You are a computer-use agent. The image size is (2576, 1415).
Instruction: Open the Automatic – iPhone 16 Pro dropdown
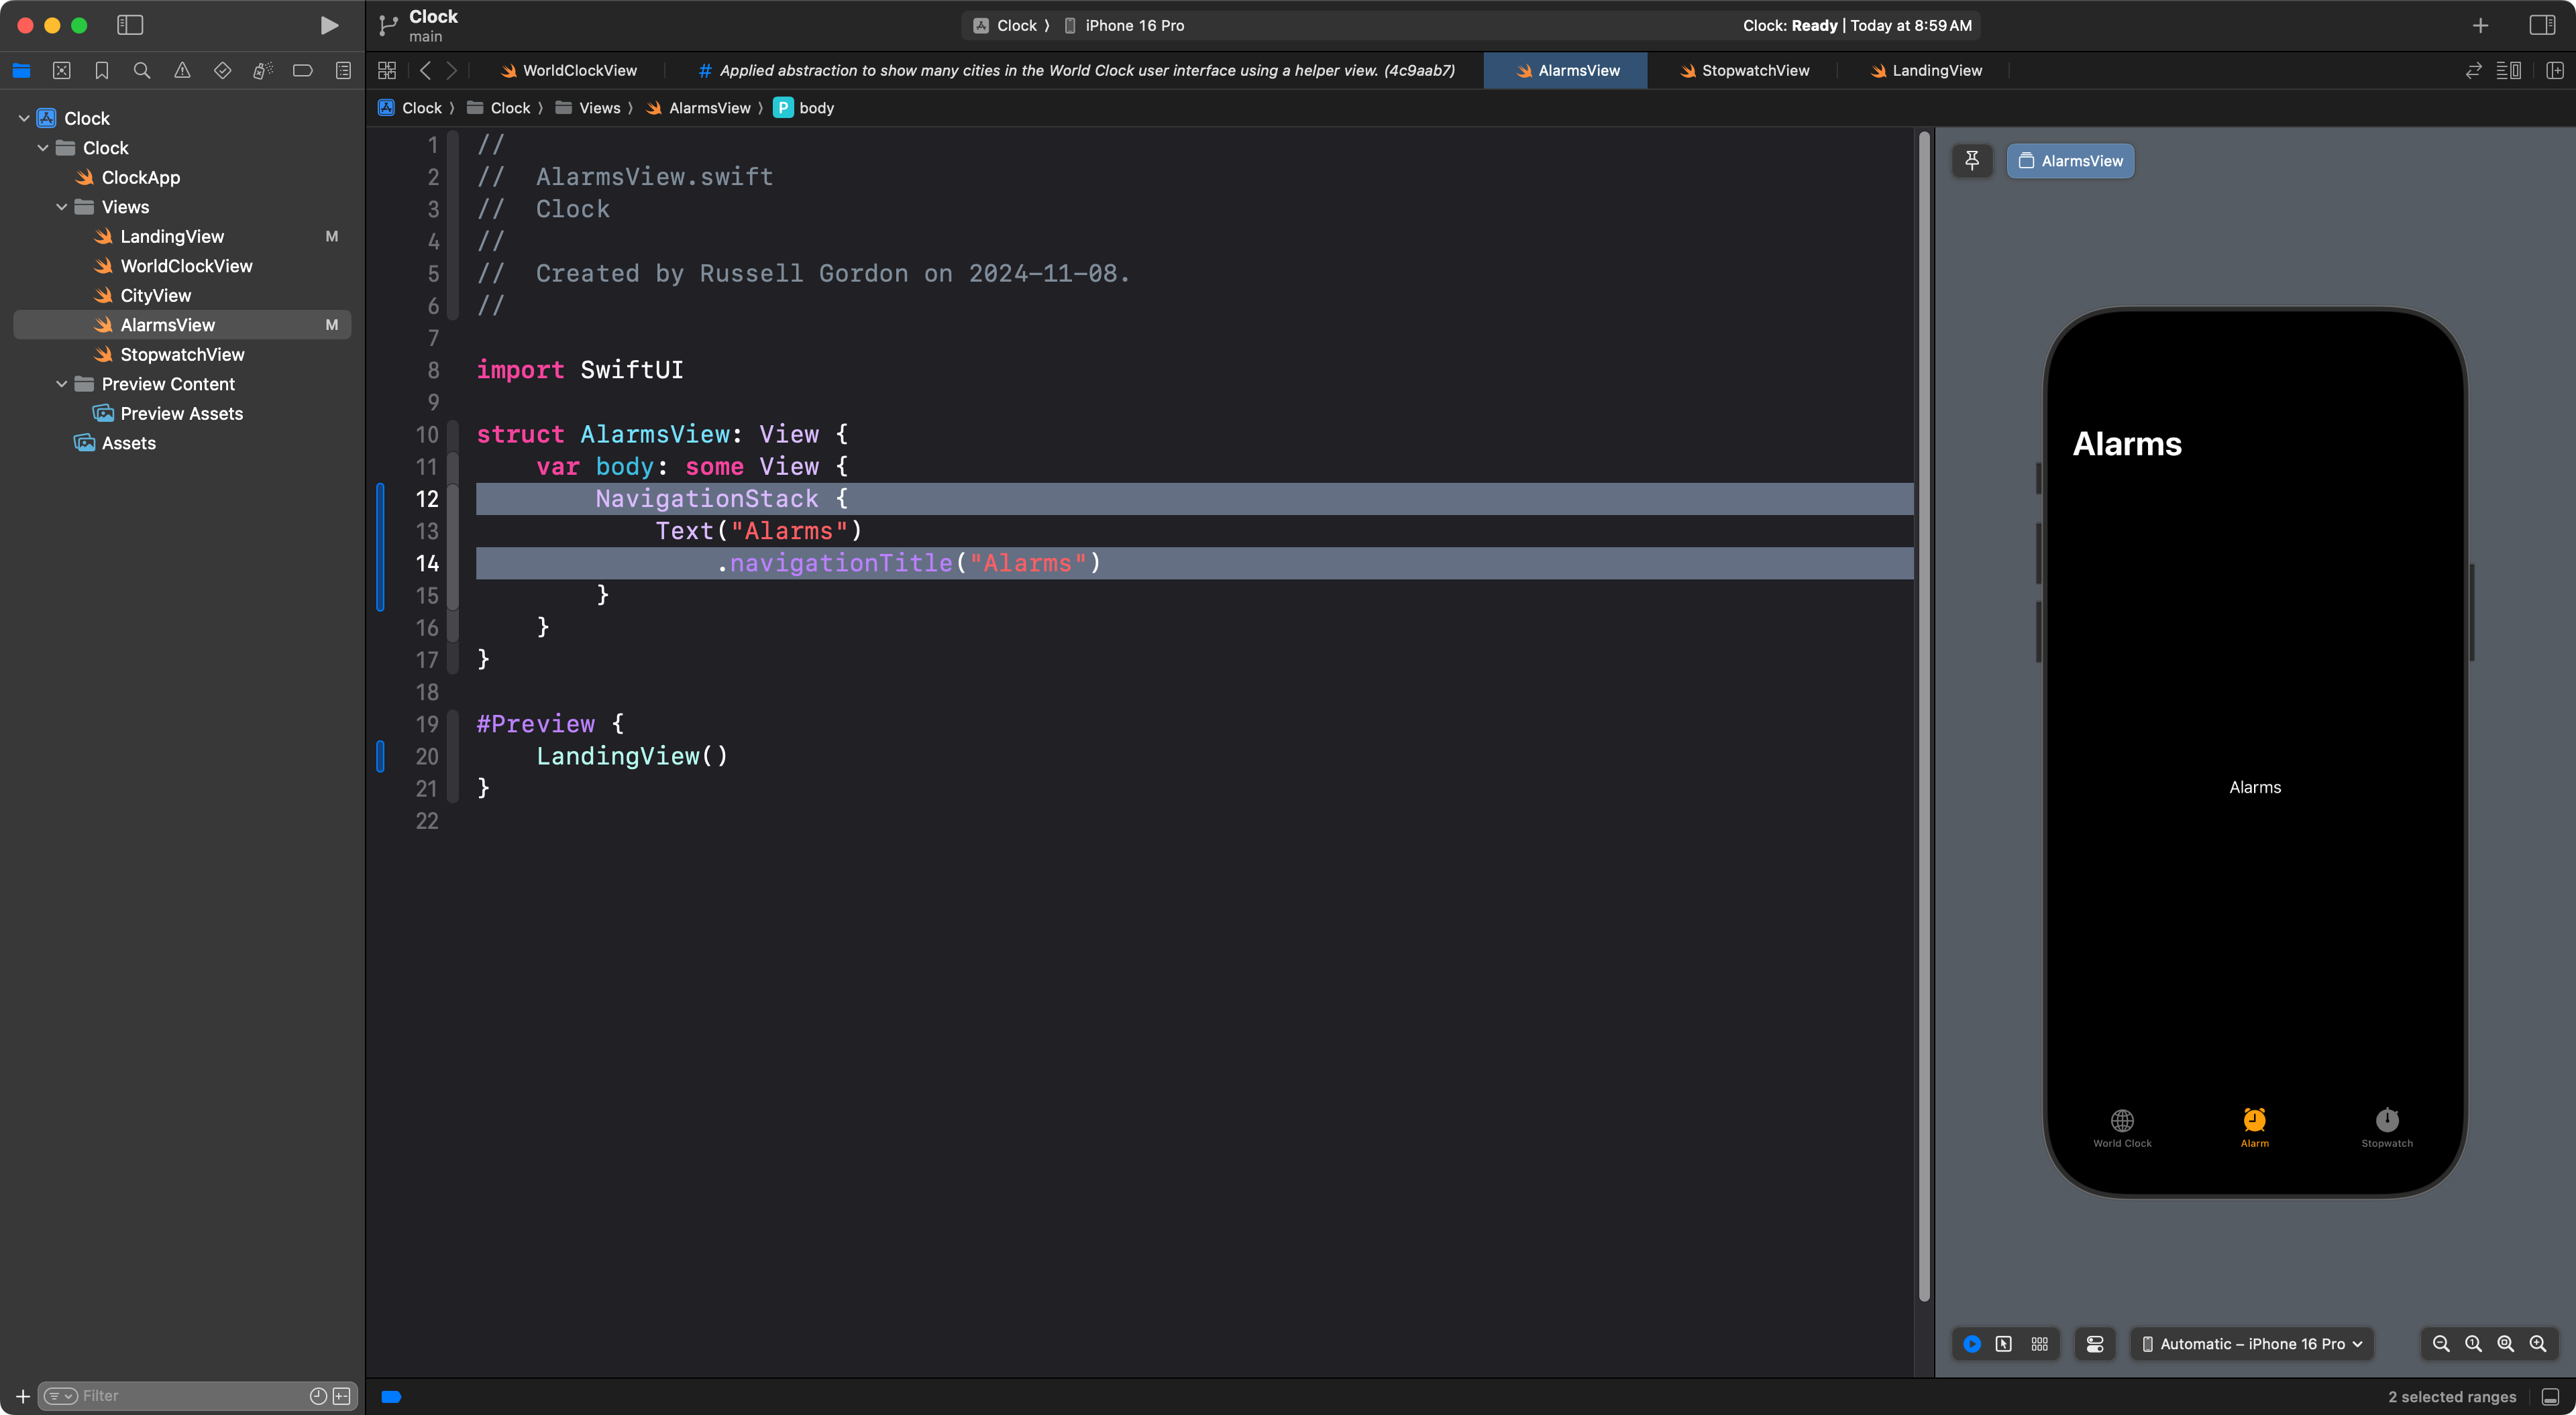point(2251,1343)
